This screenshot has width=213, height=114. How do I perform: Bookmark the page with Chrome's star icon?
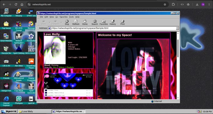165,4
